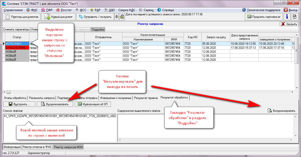
Task: Open the Сверка НДС menu
Action: (127, 10)
